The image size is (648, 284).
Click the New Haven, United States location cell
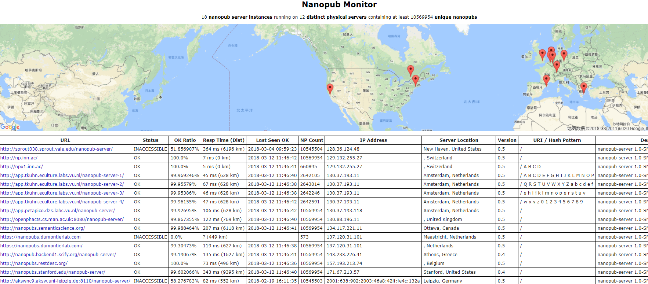(x=459, y=149)
